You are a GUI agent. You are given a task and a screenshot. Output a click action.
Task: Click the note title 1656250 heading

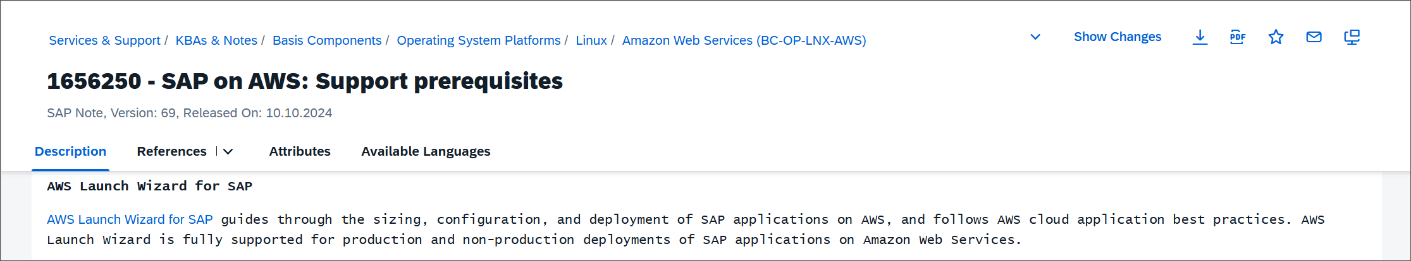click(305, 81)
